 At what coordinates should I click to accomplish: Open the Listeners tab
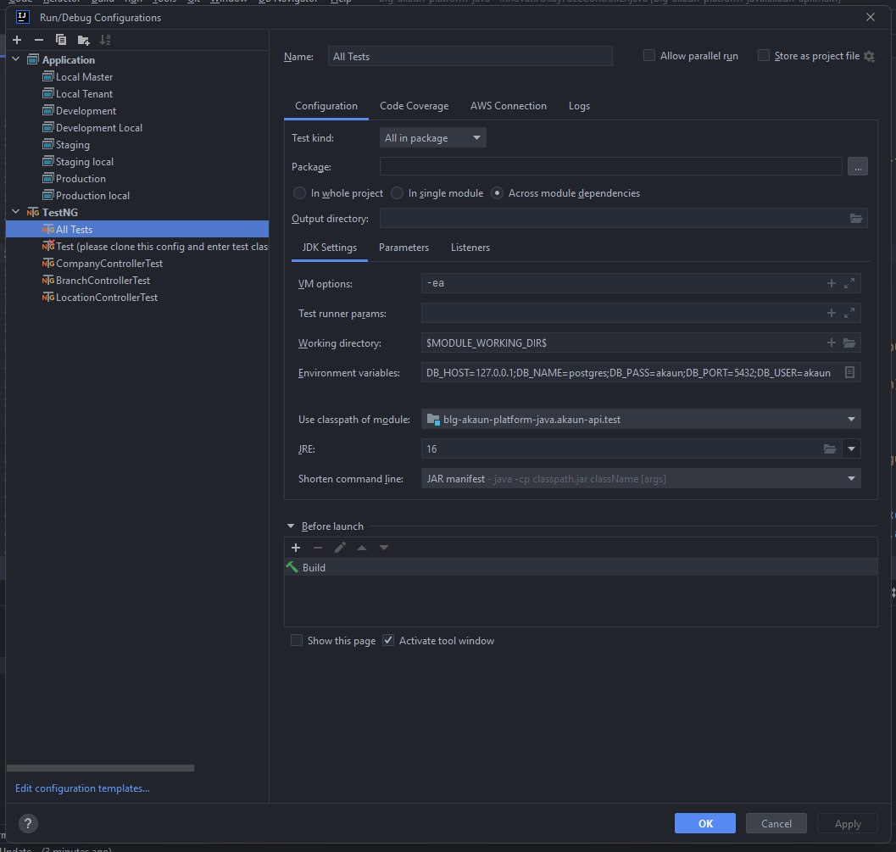coord(470,248)
